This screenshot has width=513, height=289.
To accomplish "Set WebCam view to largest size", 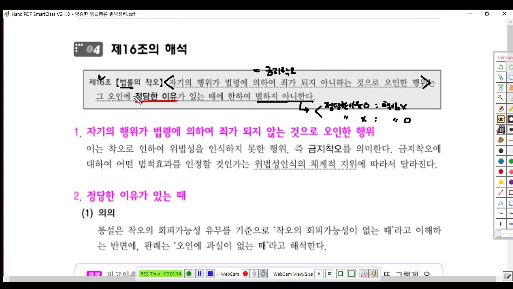I will (x=351, y=274).
